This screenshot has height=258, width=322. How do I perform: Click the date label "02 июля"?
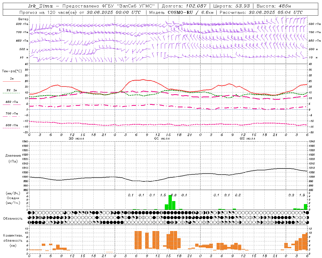coord(248,139)
